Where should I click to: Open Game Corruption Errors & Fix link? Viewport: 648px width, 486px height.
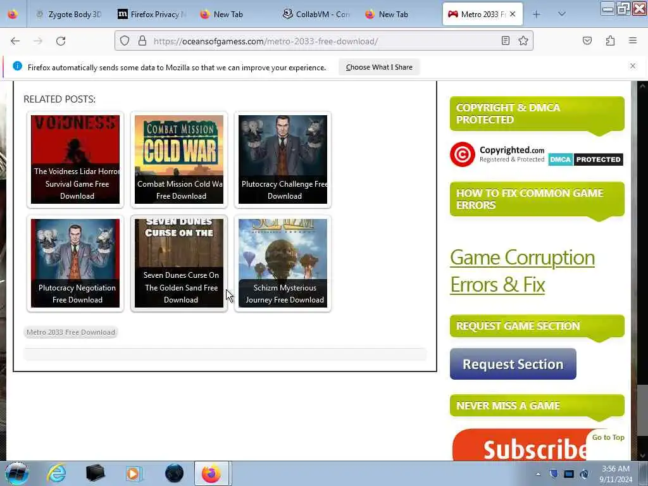pos(522,271)
